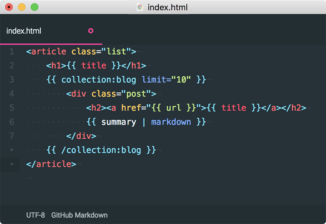
Task: Click the div tag on line 4
Action: [79, 94]
